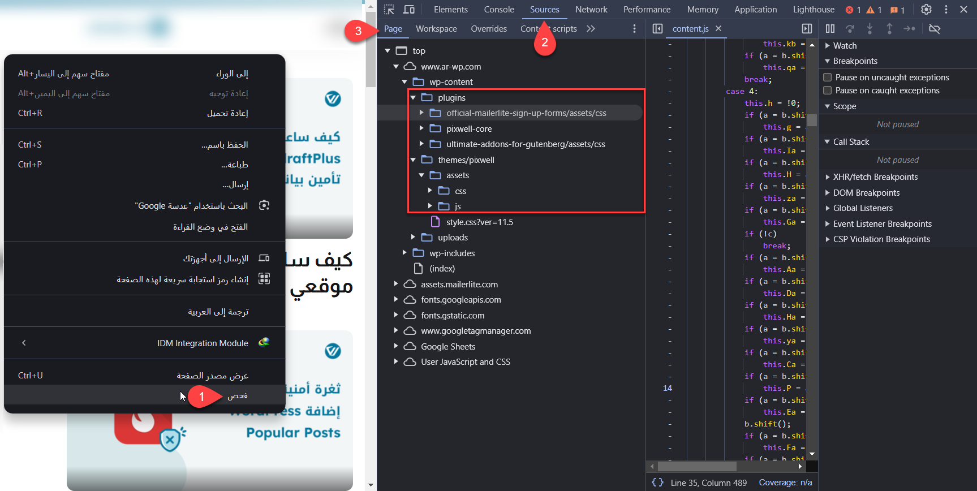Show more Sources sub-tabs chevron

(591, 29)
